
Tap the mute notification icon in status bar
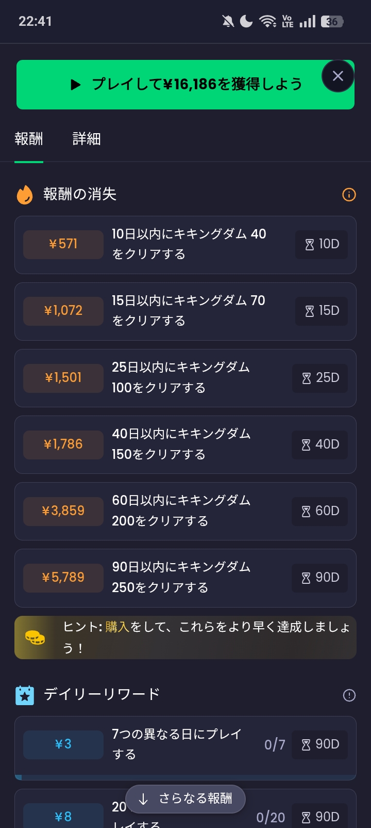pyautogui.click(x=227, y=21)
